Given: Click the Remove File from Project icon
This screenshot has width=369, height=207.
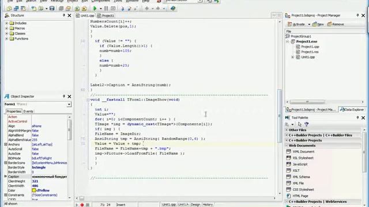Looking at the screenshot, I should [84, 9].
